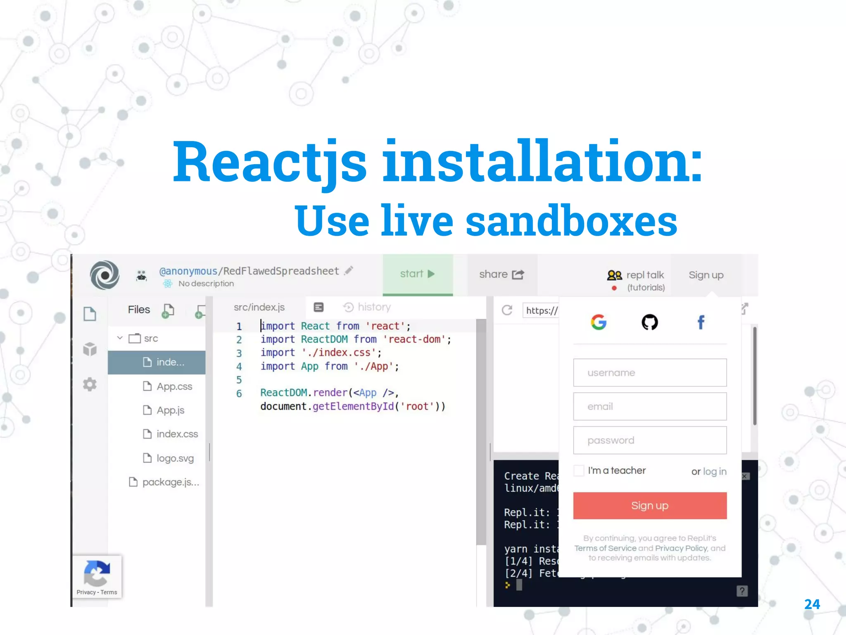Place cursor on line 1 import React
This screenshot has height=635, width=846.
click(335, 326)
